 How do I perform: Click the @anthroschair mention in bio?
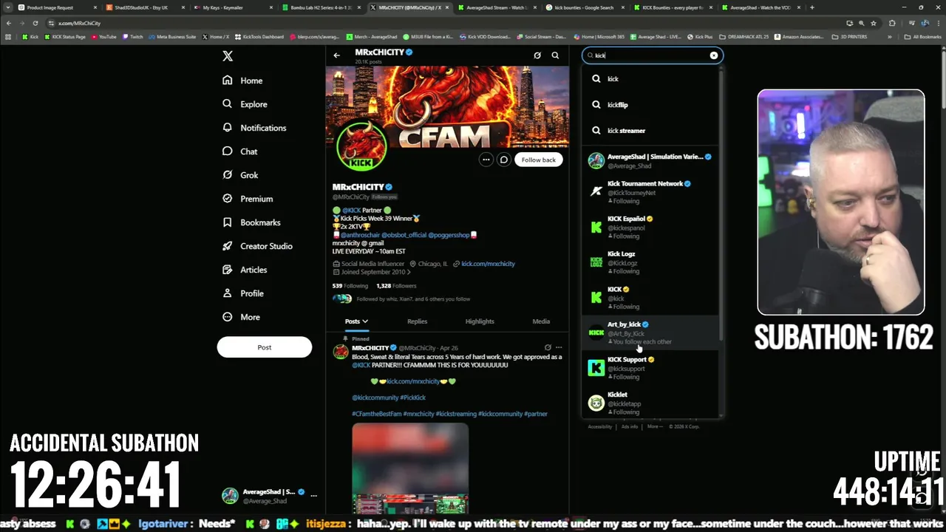[x=360, y=235]
